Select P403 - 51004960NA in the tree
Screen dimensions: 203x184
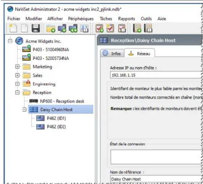click(x=51, y=50)
